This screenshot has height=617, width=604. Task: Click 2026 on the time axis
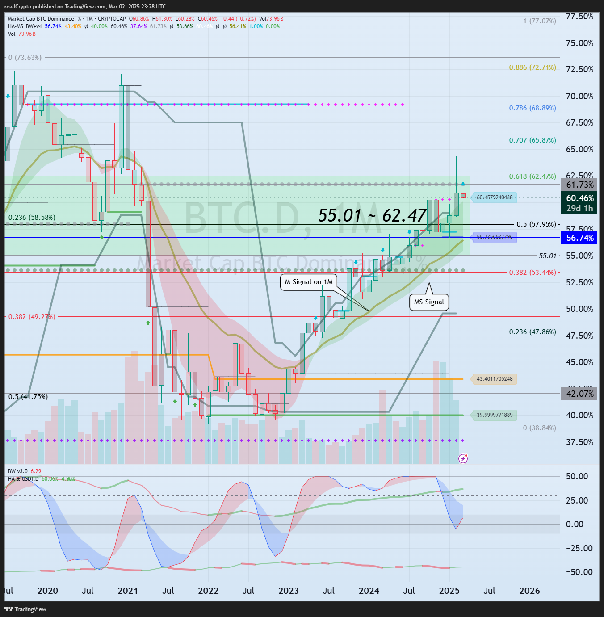pyautogui.click(x=530, y=591)
